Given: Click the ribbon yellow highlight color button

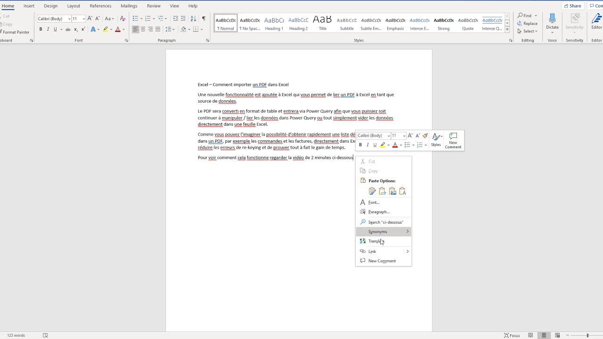Looking at the screenshot, I should 105,29.
